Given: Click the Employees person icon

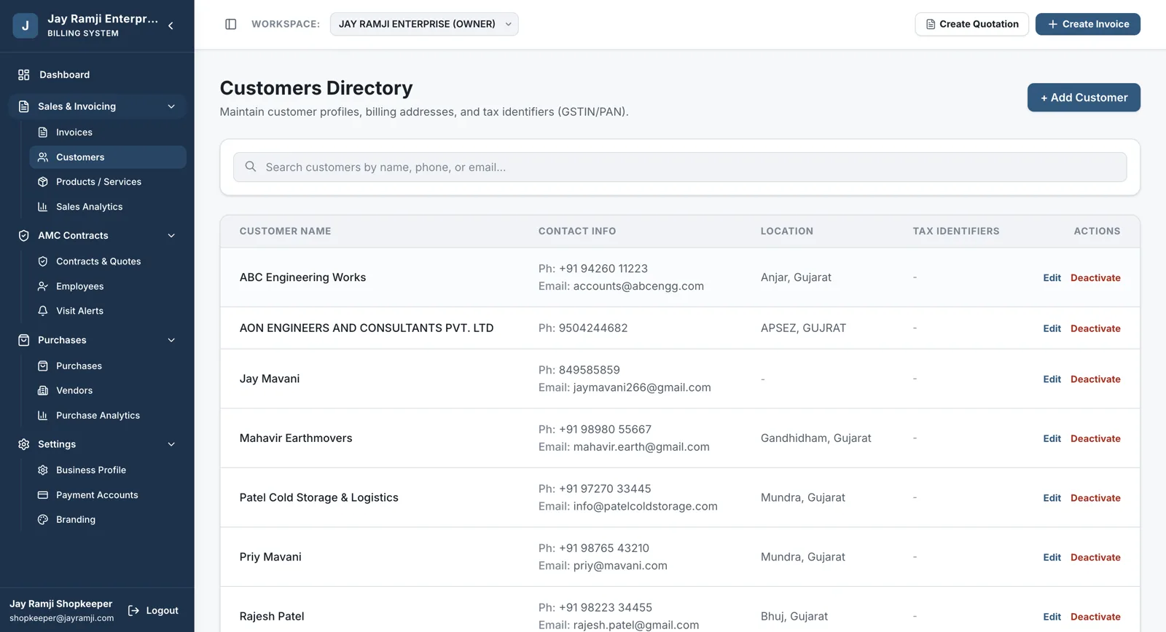Looking at the screenshot, I should click(43, 286).
